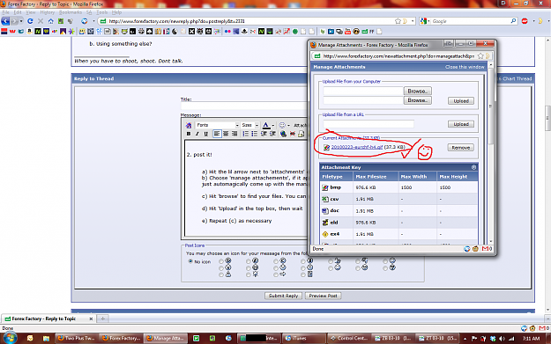551x344 pixels.
Task: Bookmark page with star in main window
Action: [398, 21]
